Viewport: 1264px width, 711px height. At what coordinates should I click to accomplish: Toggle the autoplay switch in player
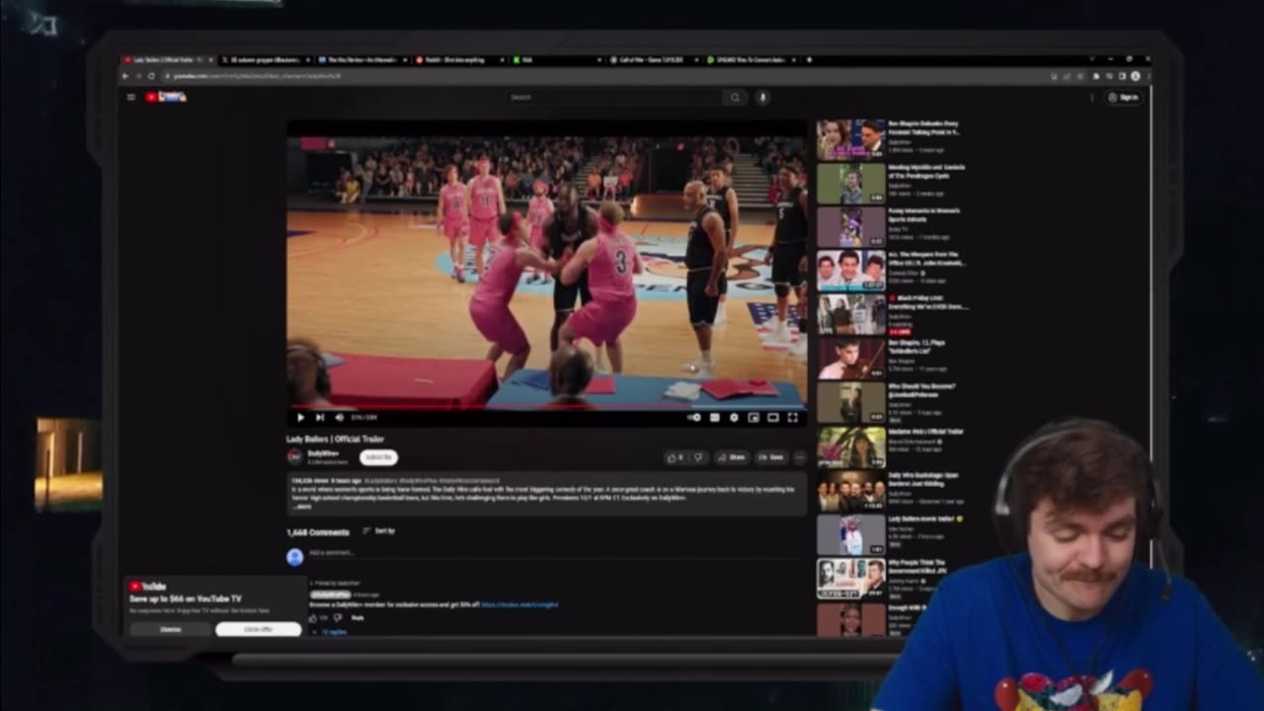click(694, 418)
